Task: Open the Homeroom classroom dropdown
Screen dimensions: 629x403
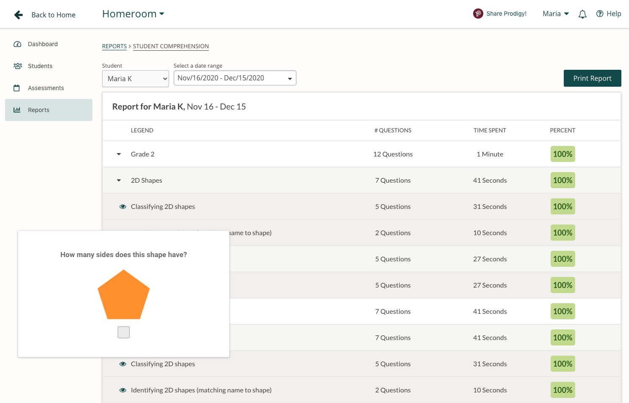Action: 133,14
